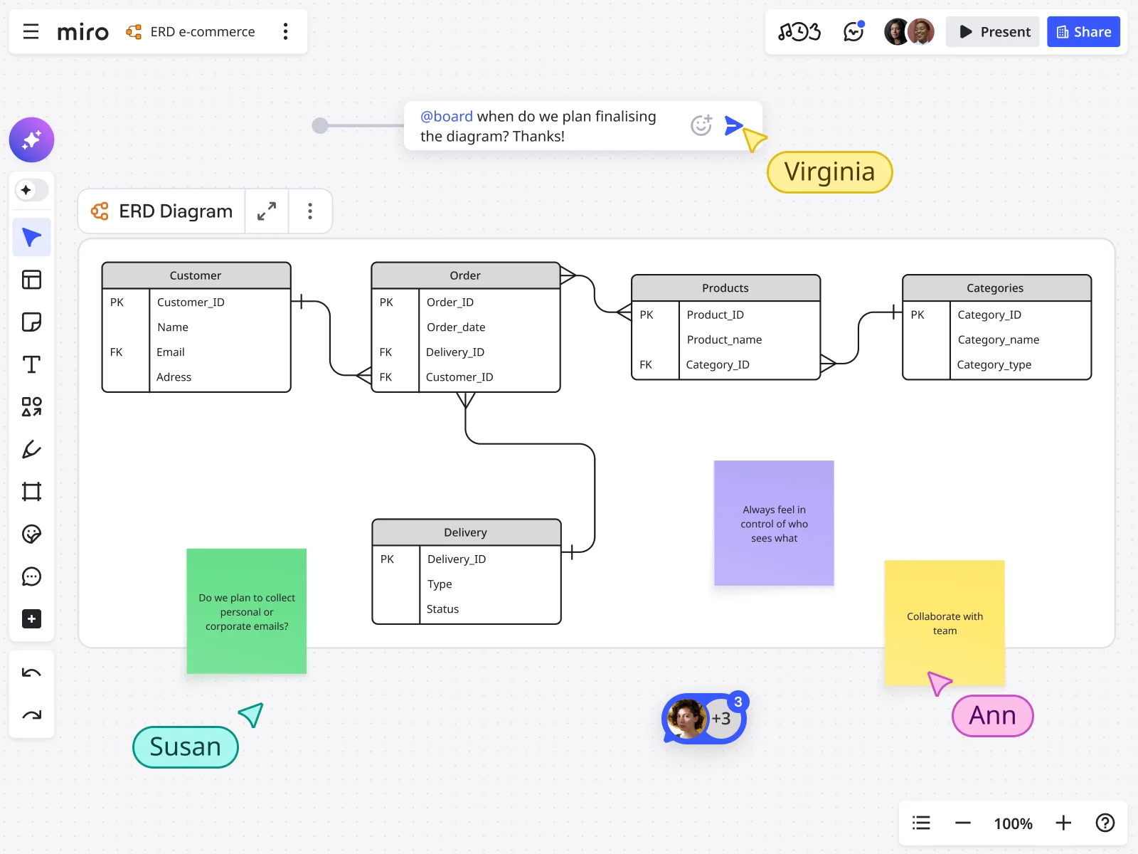
Task: Click the Share button
Action: [1083, 31]
